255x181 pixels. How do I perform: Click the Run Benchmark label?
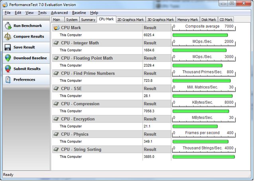28,26
